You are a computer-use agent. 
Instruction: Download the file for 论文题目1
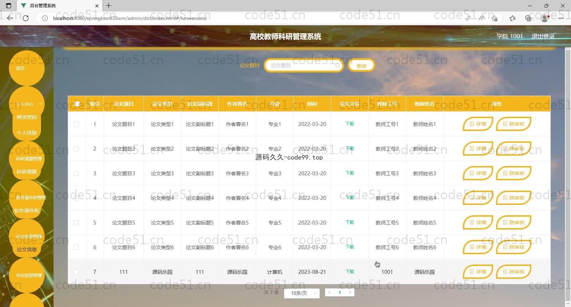[350, 124]
